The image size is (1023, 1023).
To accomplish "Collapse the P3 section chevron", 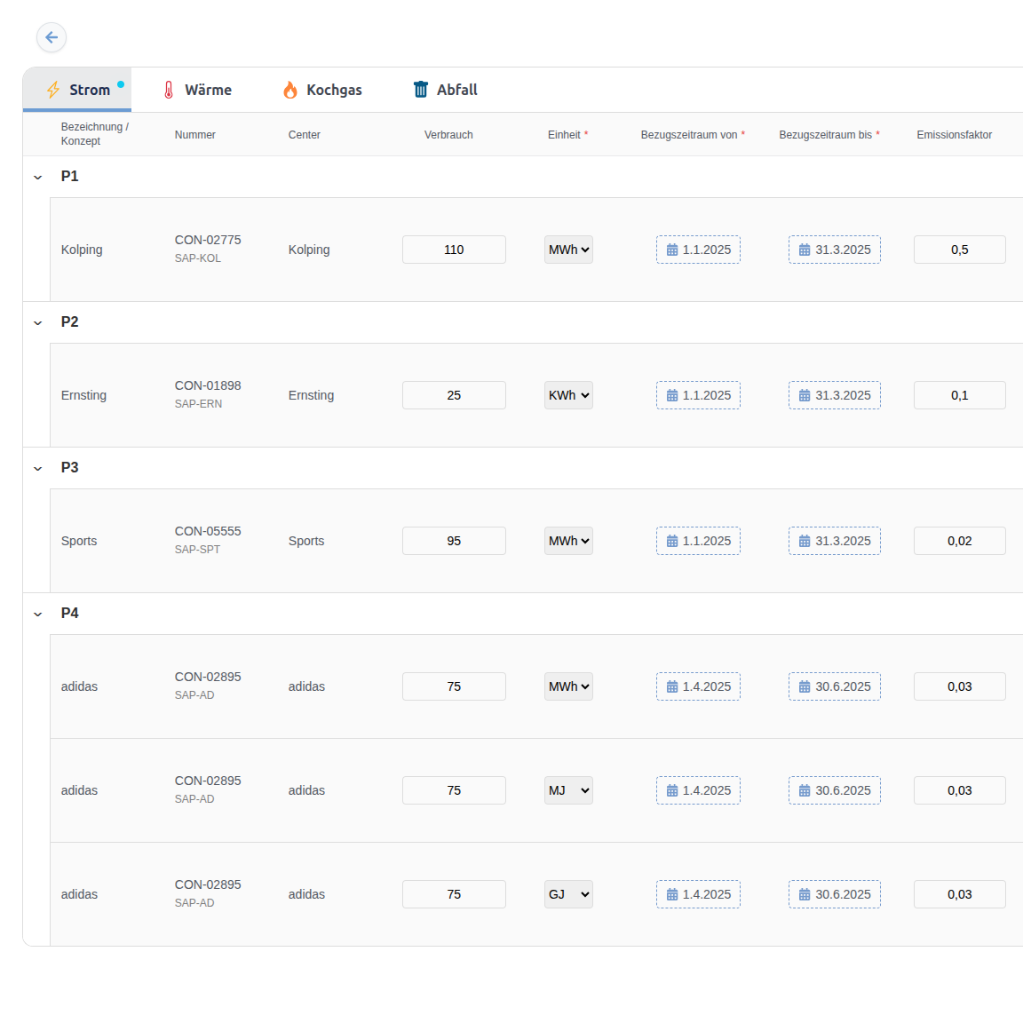I will pyautogui.click(x=37, y=468).
